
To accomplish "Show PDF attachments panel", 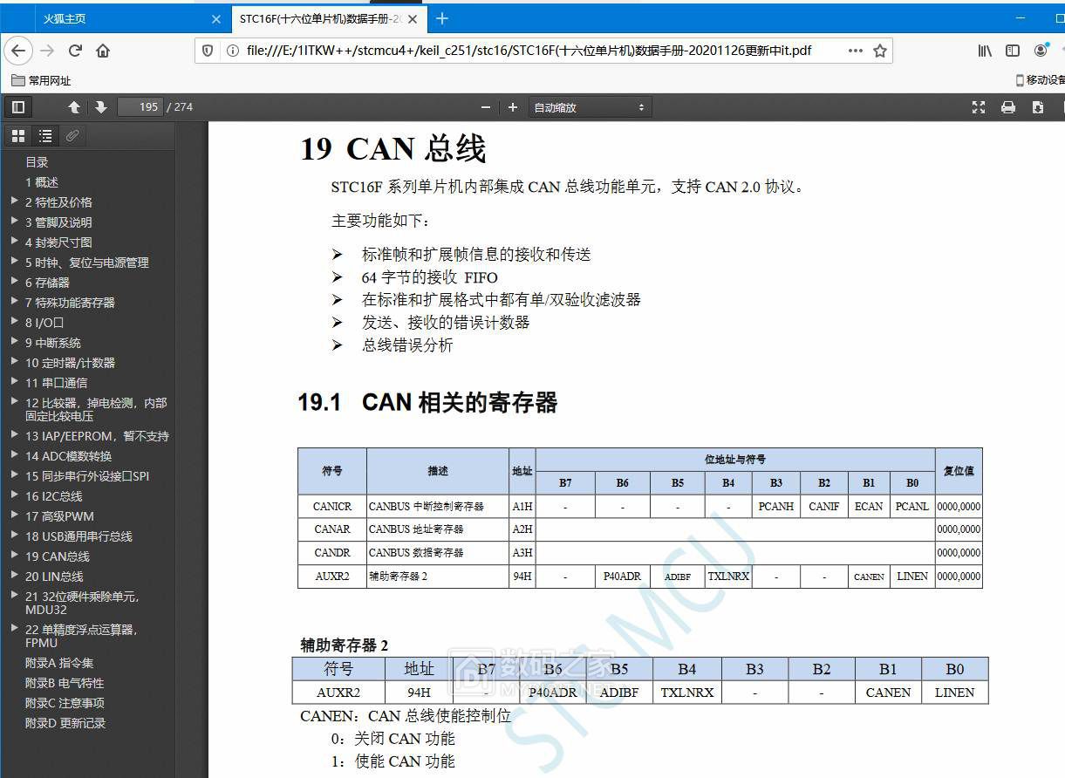I will [72, 135].
